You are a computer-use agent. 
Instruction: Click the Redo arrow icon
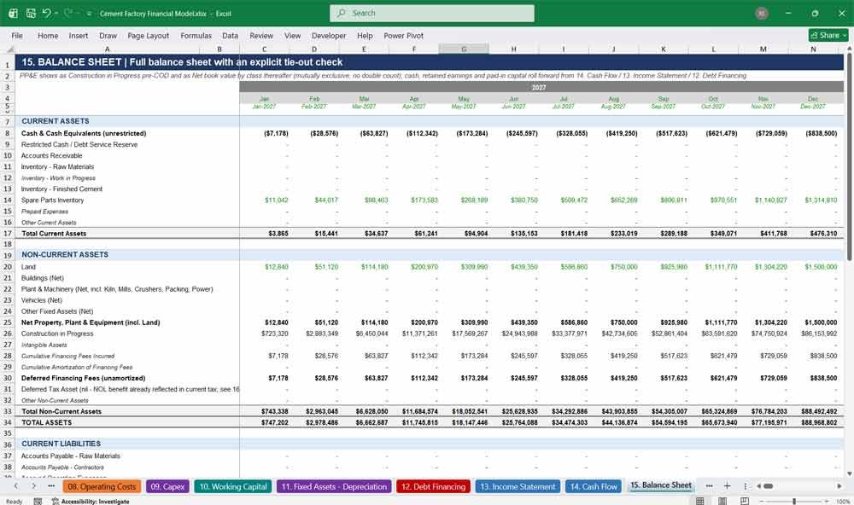click(x=68, y=13)
